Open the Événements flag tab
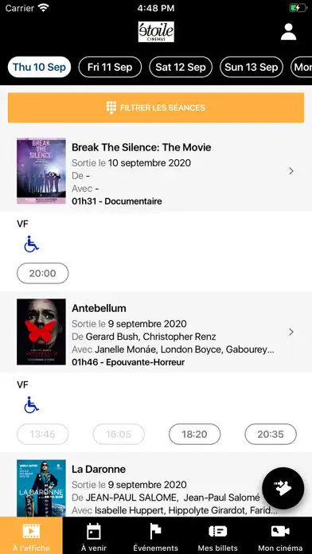This screenshot has height=554, width=312. tap(156, 536)
